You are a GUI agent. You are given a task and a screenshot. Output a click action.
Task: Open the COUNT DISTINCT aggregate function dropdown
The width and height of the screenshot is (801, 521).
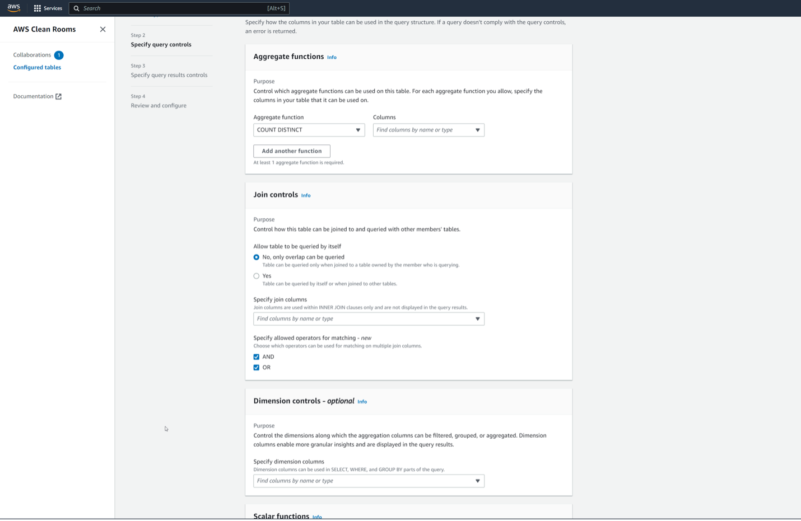coord(309,130)
